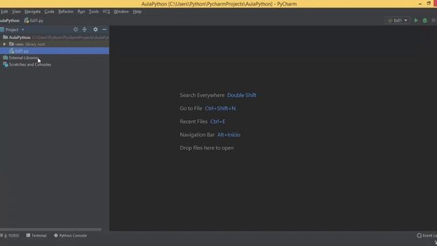Click the 'Search Everywhere' label
This screenshot has height=246, width=437.
tap(202, 96)
